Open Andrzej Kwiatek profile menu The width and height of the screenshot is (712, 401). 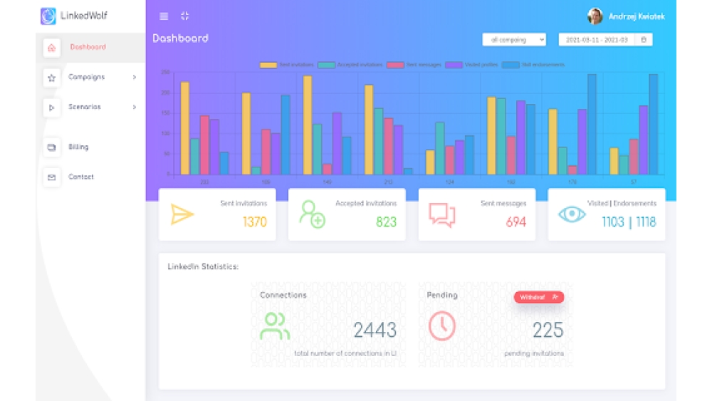pos(627,16)
